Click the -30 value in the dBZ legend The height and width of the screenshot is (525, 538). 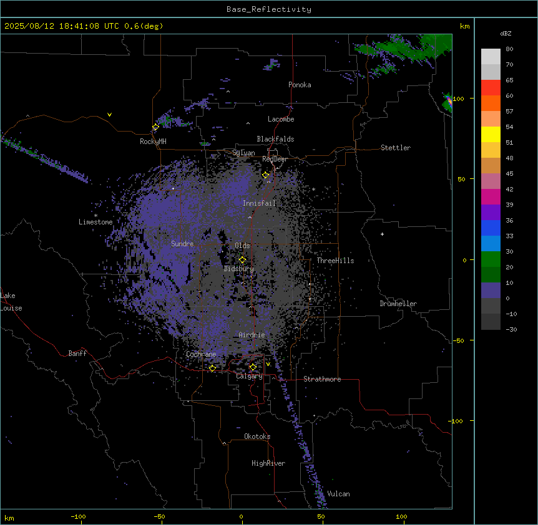(511, 330)
